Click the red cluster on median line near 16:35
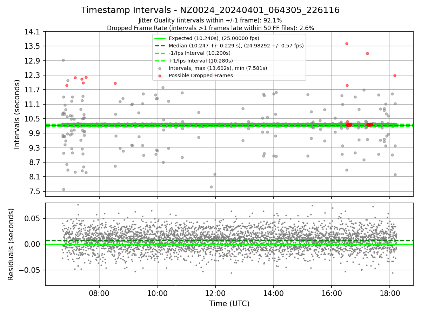Image resolution: width=421 pixels, height=316 pixels. tap(349, 125)
